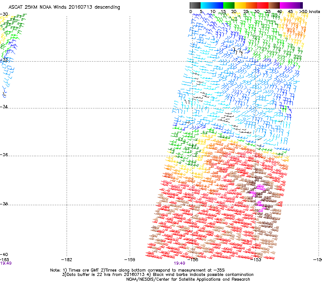Screen dimensions: 322x282
Task: Click the note 'Times are GMT' line
Action: point(138,270)
